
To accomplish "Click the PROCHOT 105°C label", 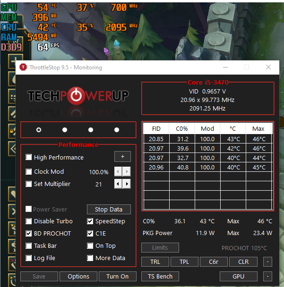I will [x=244, y=248].
